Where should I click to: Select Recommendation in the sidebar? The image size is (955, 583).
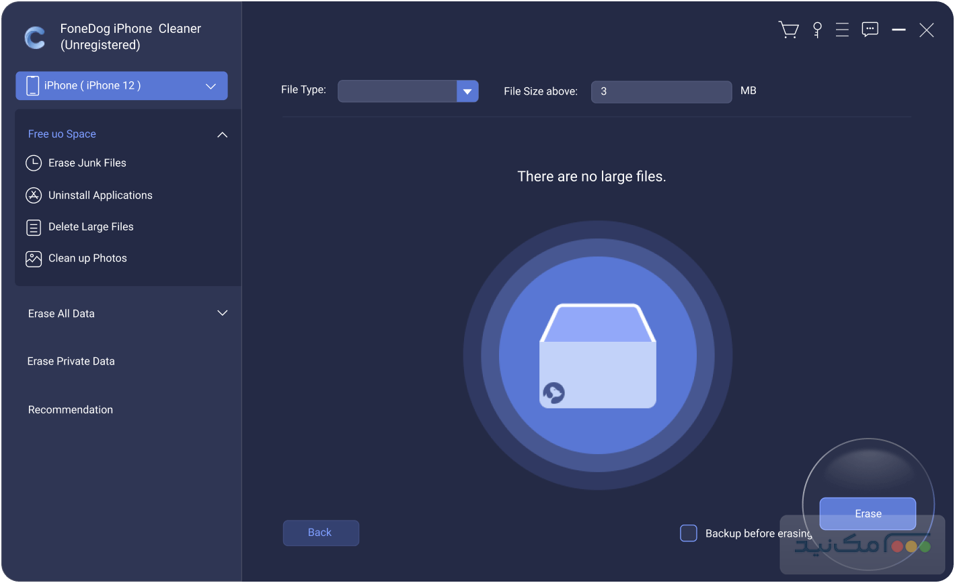pos(71,410)
